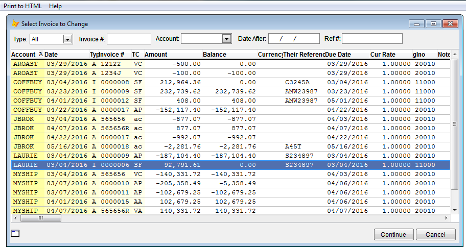The width and height of the screenshot is (466, 249).
Task: Select the JBROK invoice 565656 row
Action: [x=230, y=119]
